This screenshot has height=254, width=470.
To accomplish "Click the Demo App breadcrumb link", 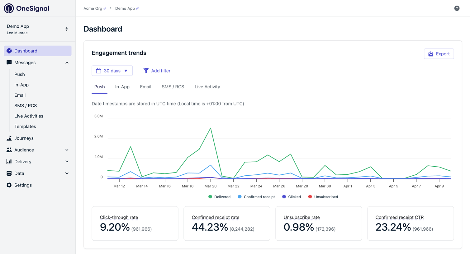I will [125, 8].
